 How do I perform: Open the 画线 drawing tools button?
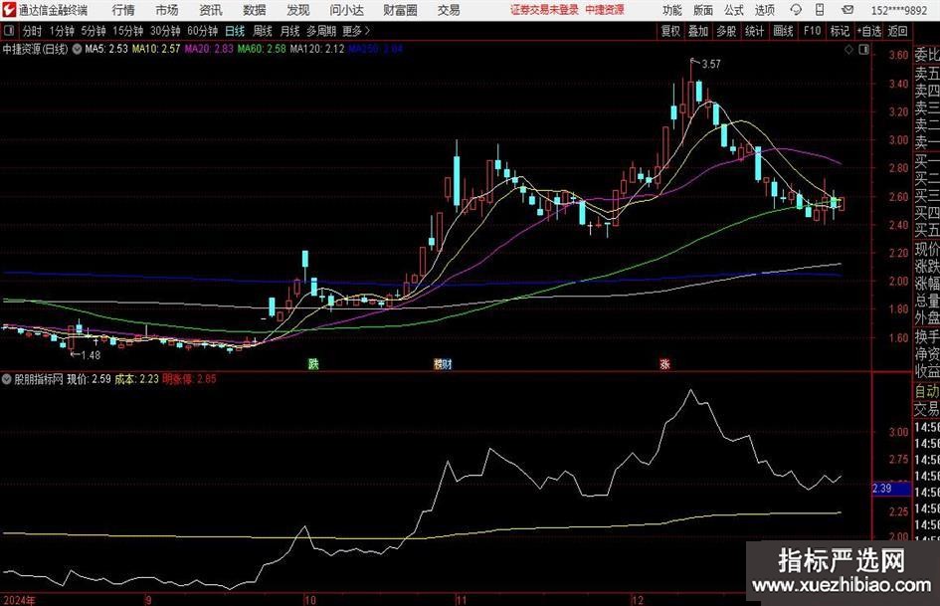tap(783, 31)
